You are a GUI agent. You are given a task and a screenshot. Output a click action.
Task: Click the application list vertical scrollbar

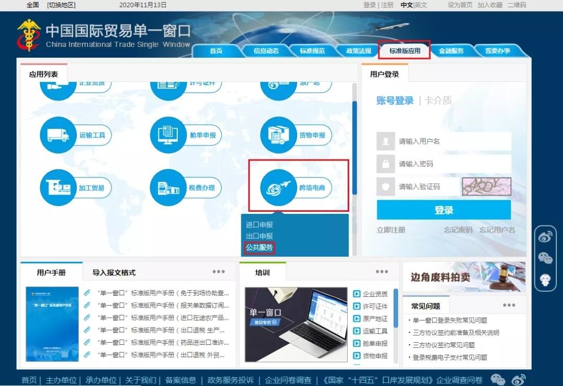(x=355, y=148)
